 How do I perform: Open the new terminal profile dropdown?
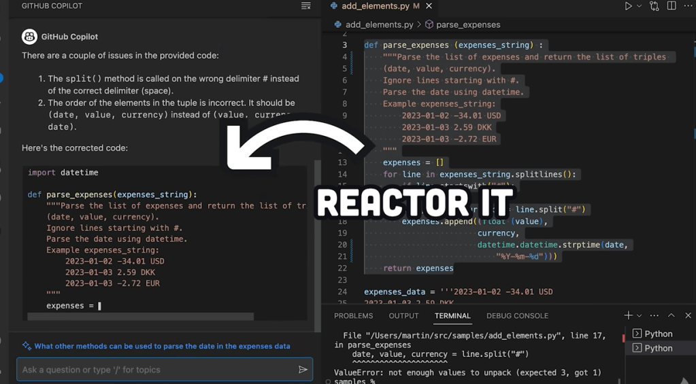click(639, 315)
